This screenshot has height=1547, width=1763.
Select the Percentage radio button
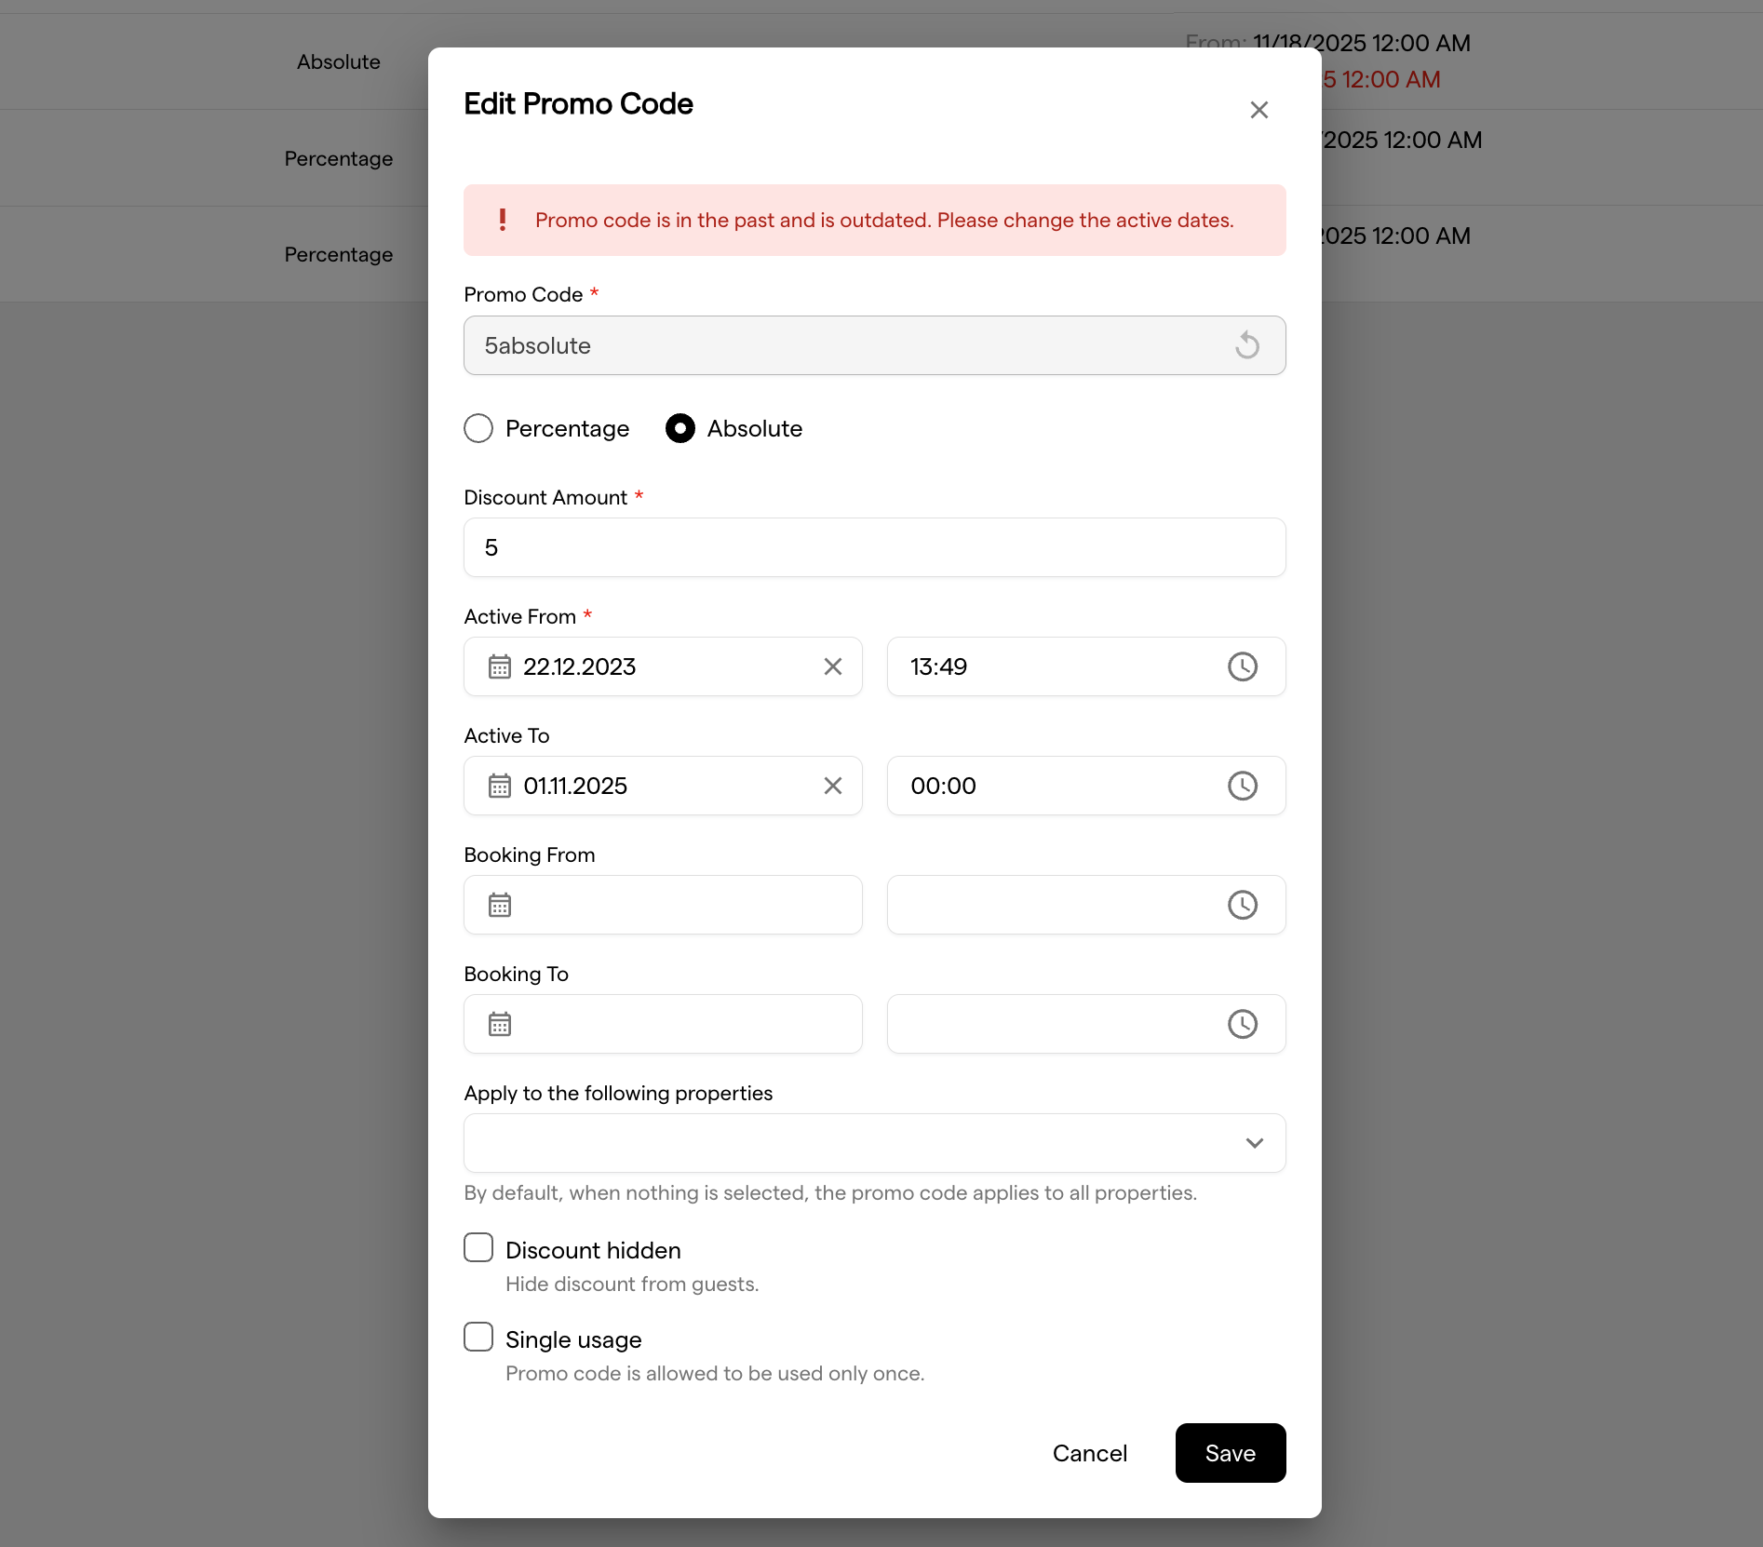coord(478,428)
